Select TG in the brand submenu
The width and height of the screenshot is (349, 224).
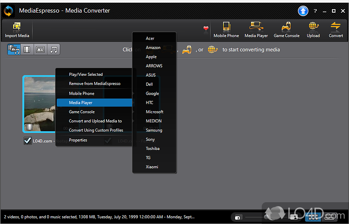[x=154, y=158]
